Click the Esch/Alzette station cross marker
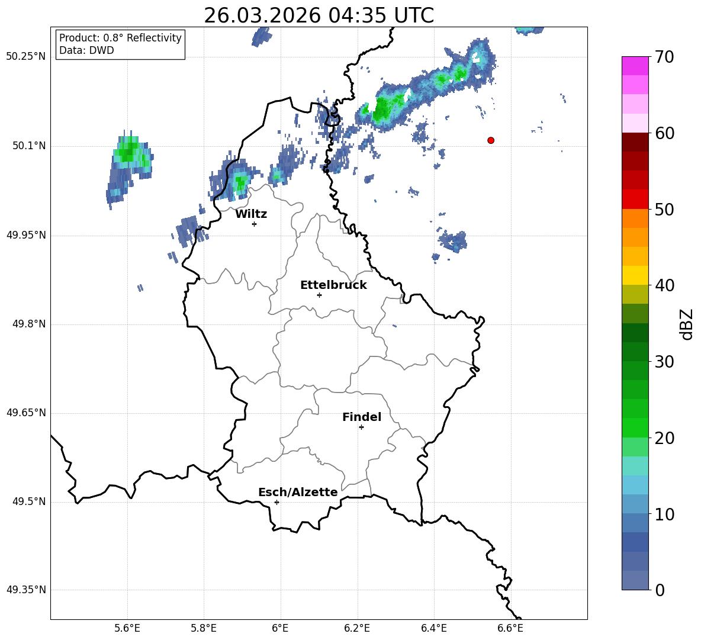701x640 pixels. (276, 502)
